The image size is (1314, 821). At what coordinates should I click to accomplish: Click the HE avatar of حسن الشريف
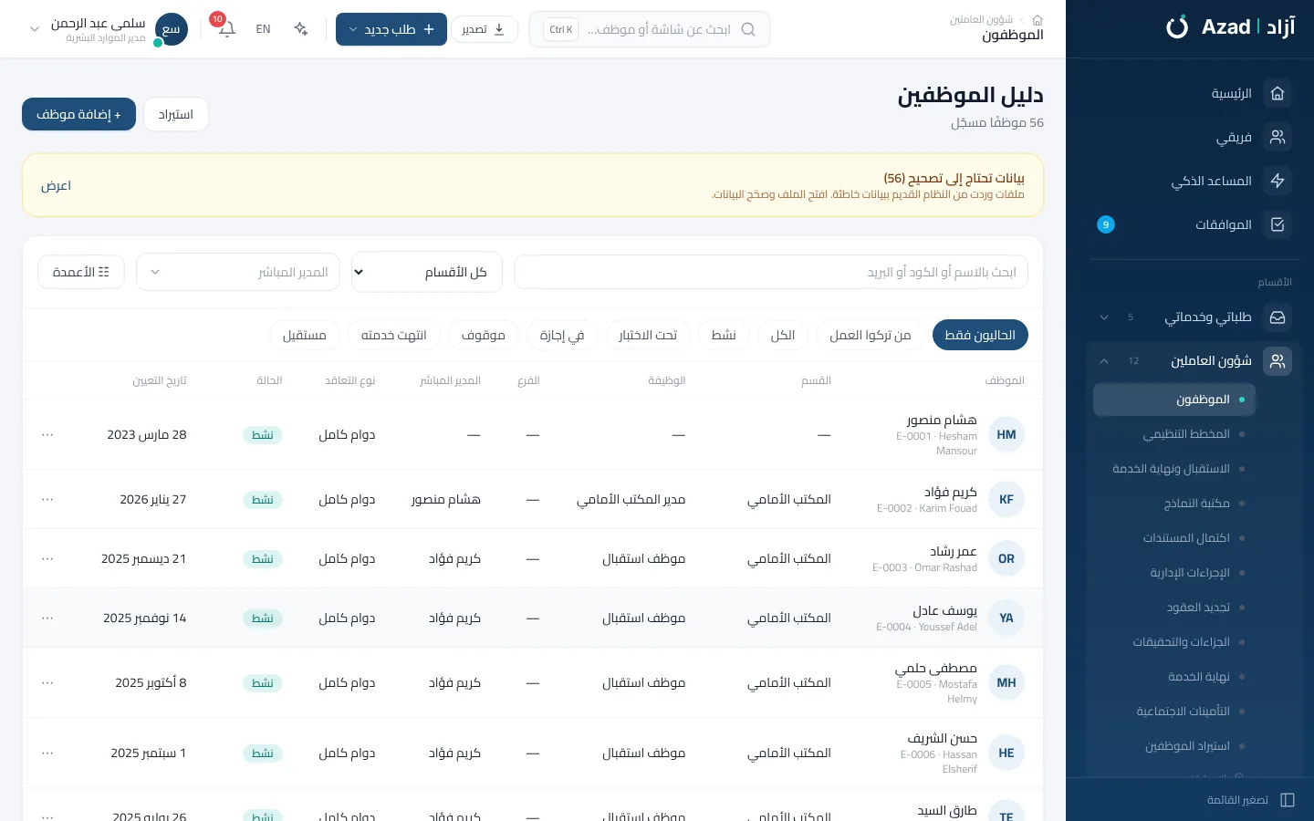tap(1006, 753)
